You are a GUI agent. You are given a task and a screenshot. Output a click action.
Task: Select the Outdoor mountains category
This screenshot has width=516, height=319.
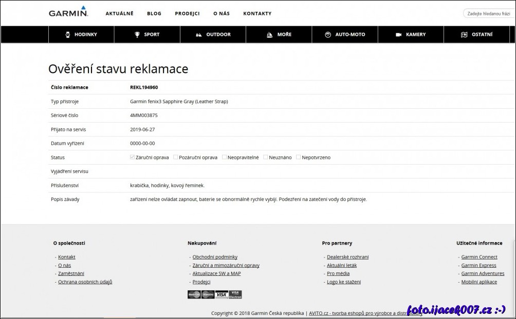point(213,34)
